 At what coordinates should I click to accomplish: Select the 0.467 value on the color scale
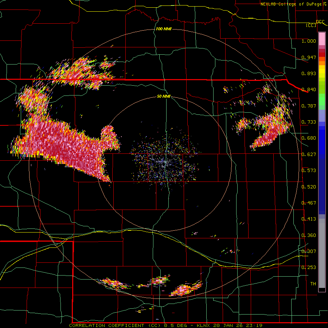[x=309, y=203]
